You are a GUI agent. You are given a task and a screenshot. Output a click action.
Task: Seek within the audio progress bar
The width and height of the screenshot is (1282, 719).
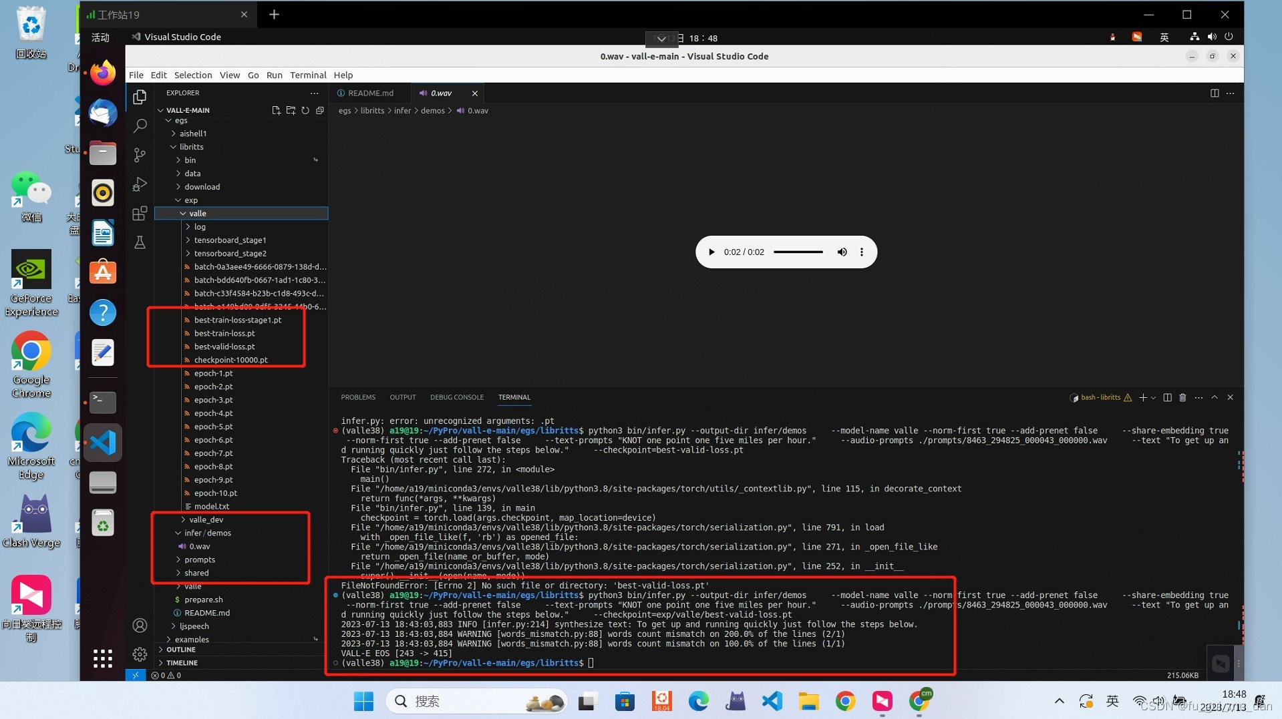pos(798,252)
